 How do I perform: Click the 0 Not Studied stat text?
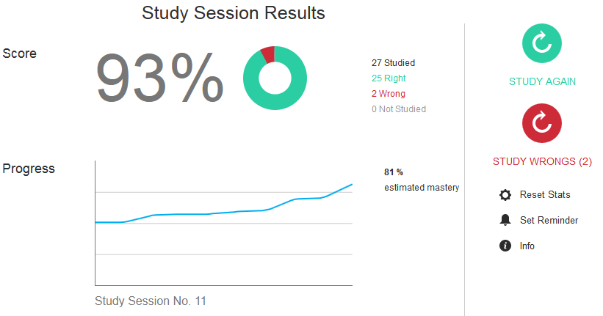[398, 109]
